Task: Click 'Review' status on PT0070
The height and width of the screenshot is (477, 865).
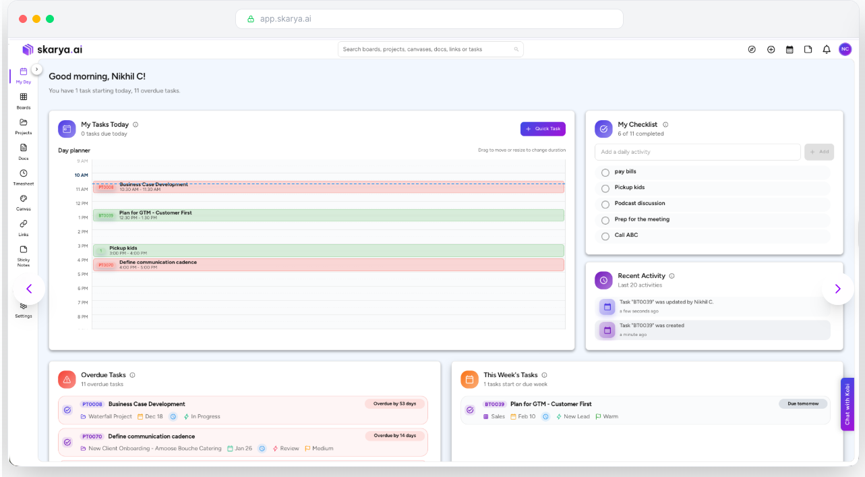Action: pos(289,449)
